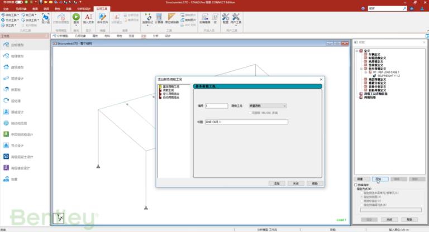Viewport: 429px width, 232px height.
Task: Open the 实体工具 dropdown in ribbon
Action: point(30,20)
